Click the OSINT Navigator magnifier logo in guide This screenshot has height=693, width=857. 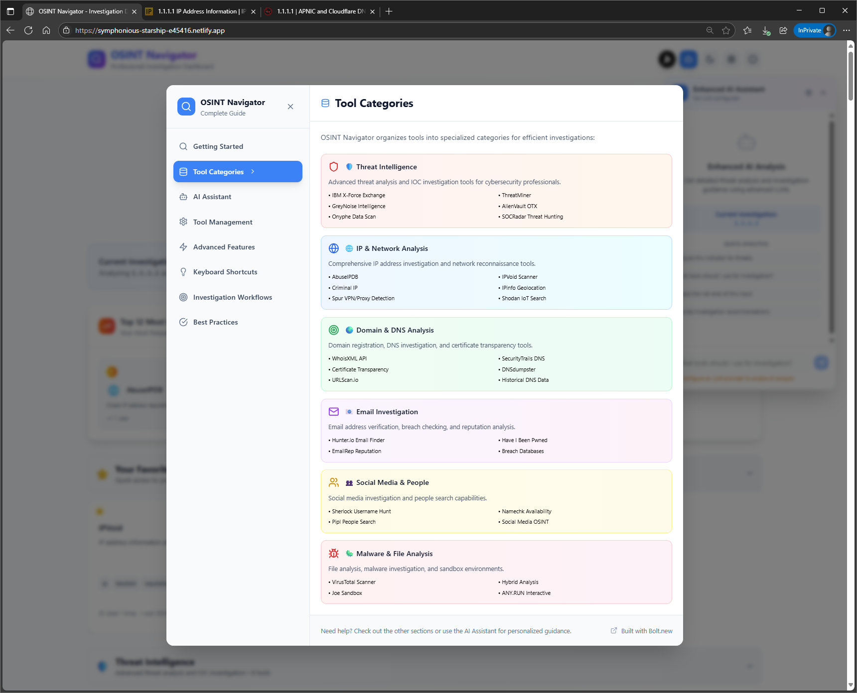pyautogui.click(x=186, y=107)
